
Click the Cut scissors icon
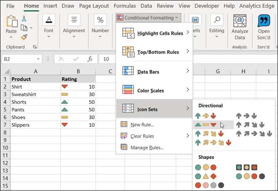[x=24, y=18]
